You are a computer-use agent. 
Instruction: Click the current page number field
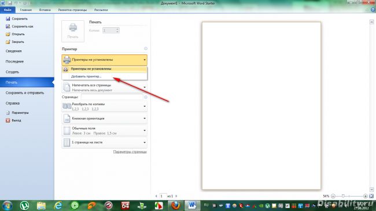[x=163, y=196]
